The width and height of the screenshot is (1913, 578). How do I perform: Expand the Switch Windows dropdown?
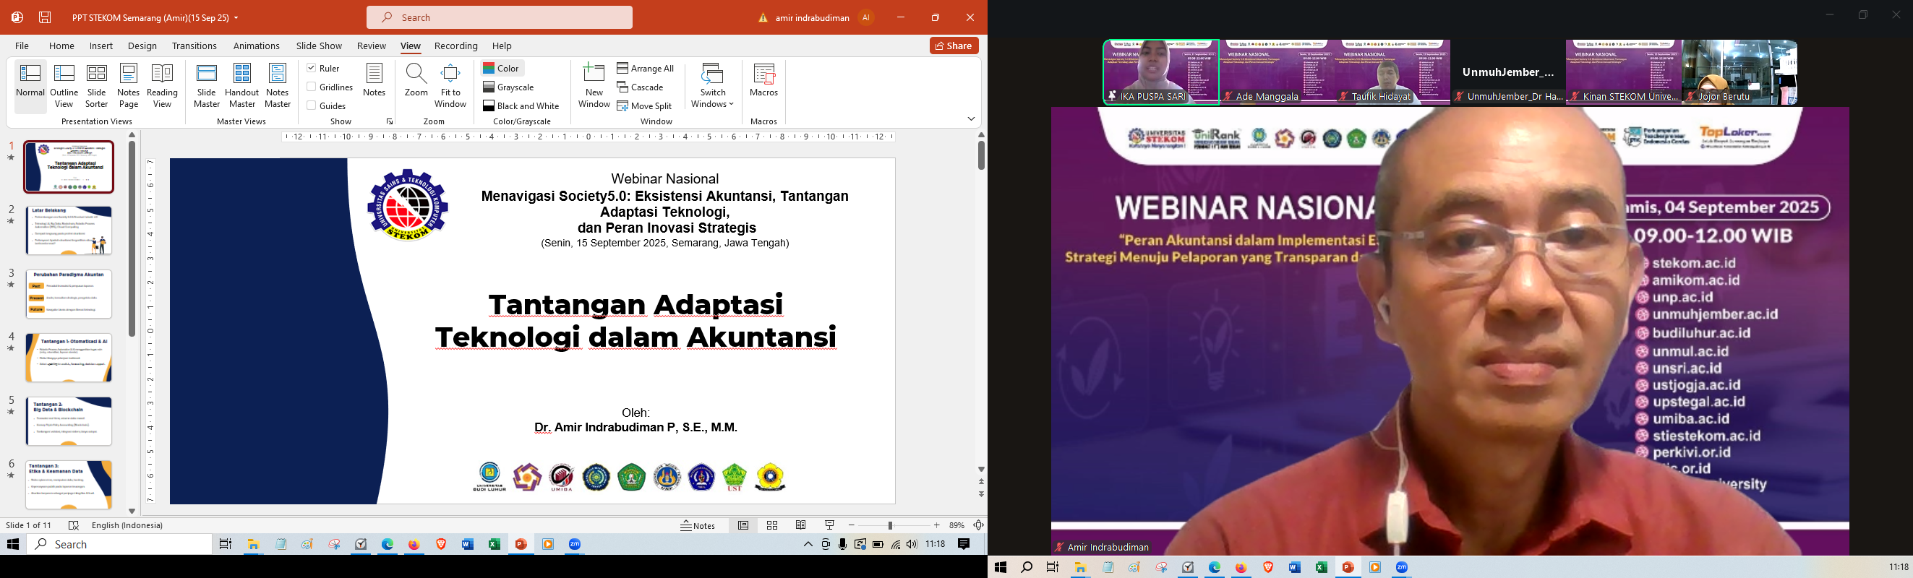pos(712,86)
